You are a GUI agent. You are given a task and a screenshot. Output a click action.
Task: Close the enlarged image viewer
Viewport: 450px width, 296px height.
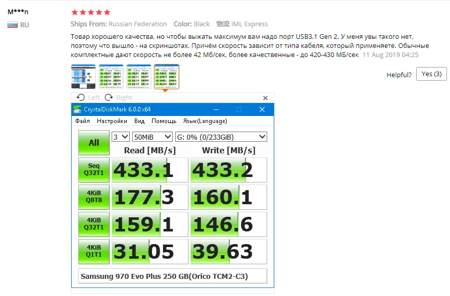coord(266,98)
